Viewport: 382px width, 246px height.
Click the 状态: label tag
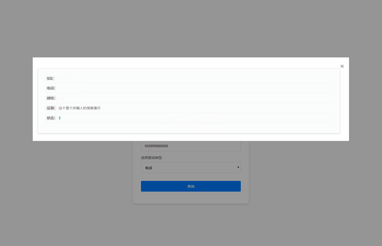click(51, 118)
